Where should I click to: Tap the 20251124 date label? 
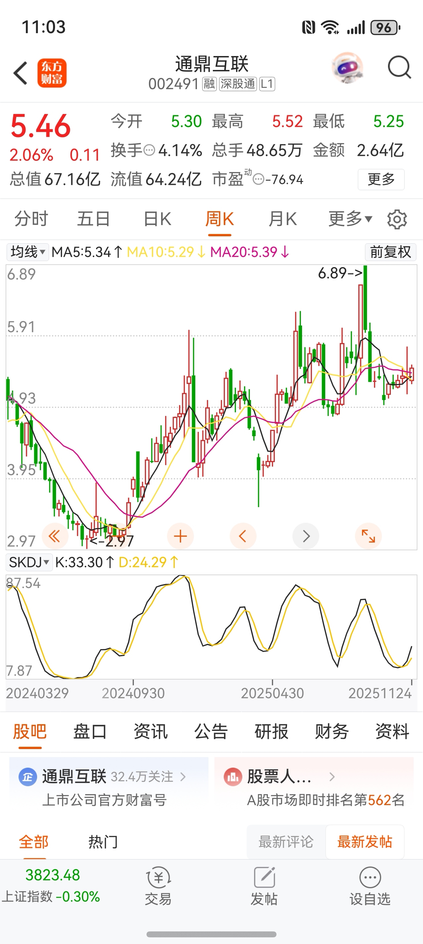pos(380,693)
